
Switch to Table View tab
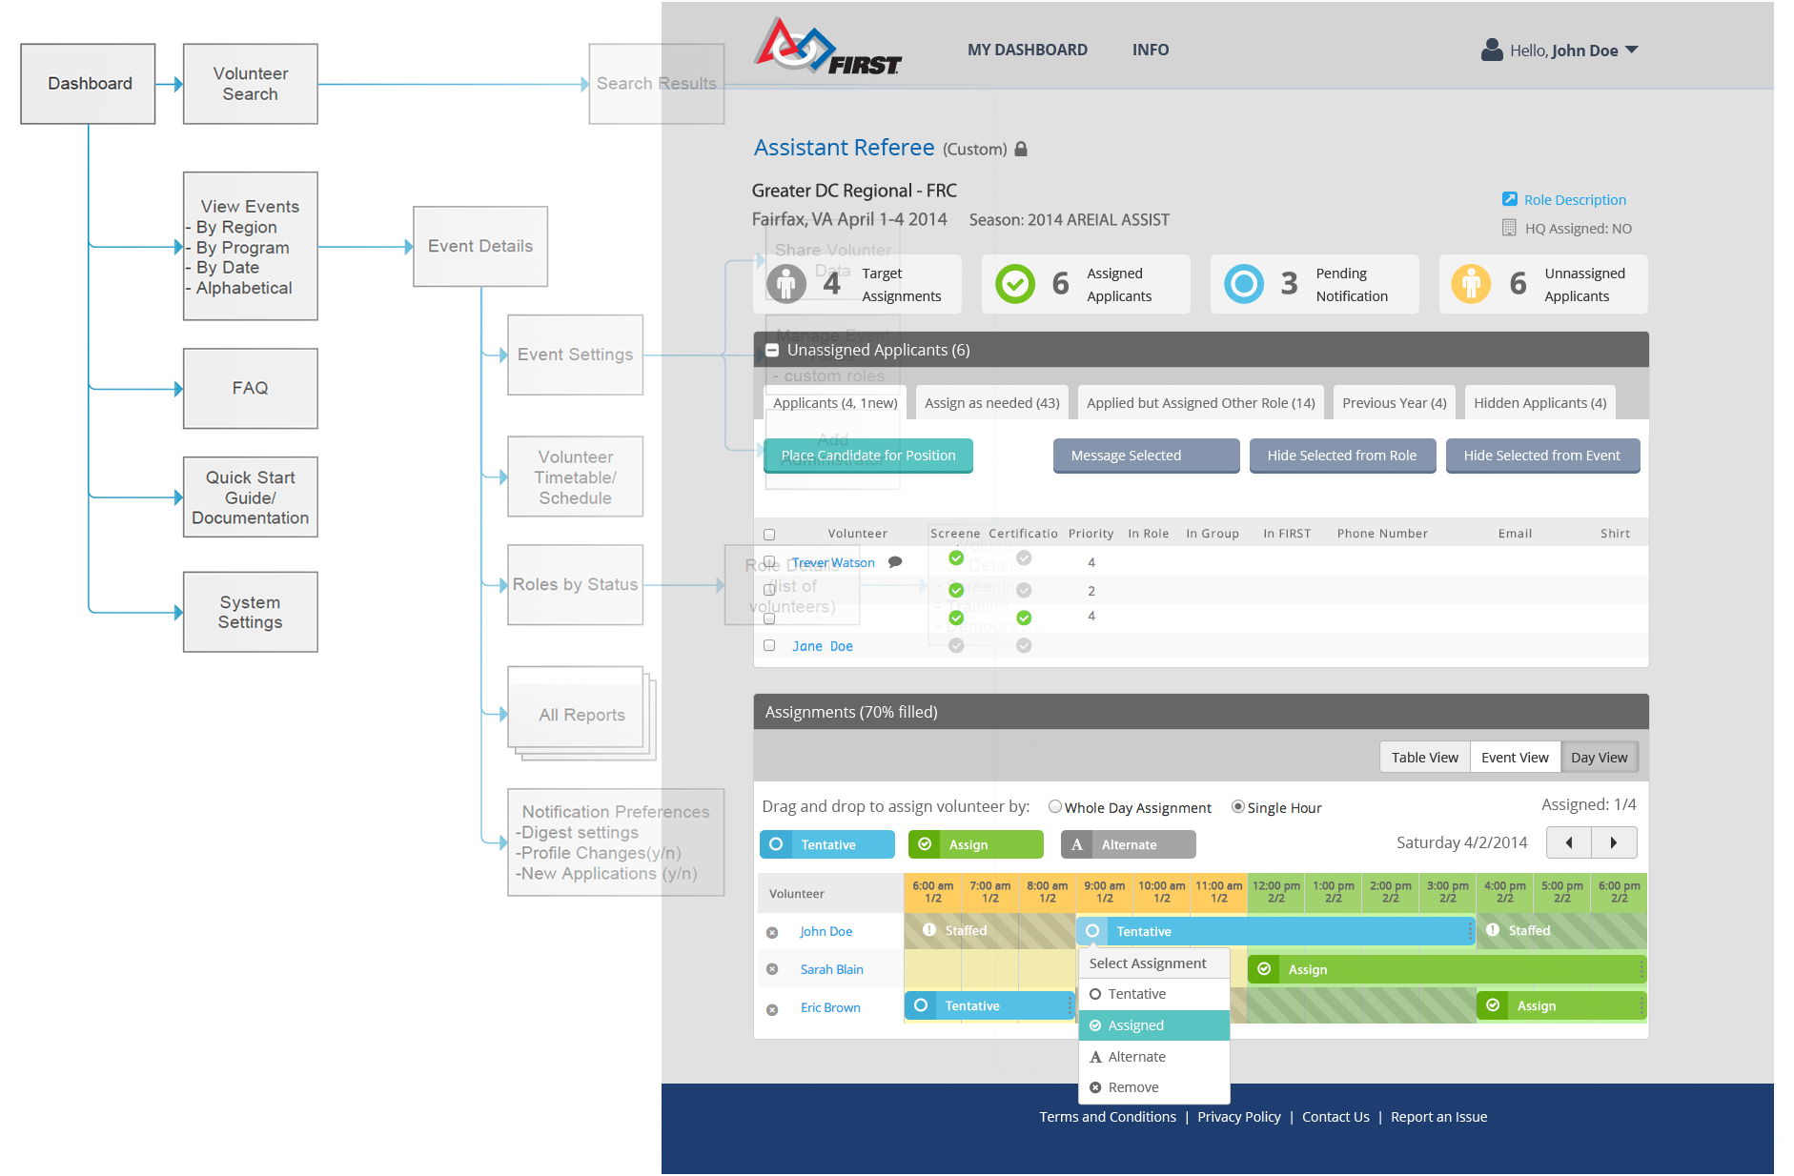pyautogui.click(x=1424, y=758)
